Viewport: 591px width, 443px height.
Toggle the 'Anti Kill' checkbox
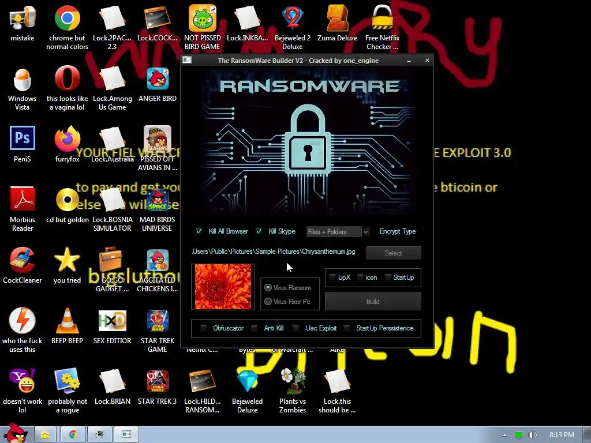pyautogui.click(x=255, y=328)
